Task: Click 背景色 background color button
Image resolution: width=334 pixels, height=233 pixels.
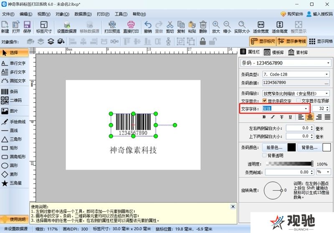Action: 309,147
